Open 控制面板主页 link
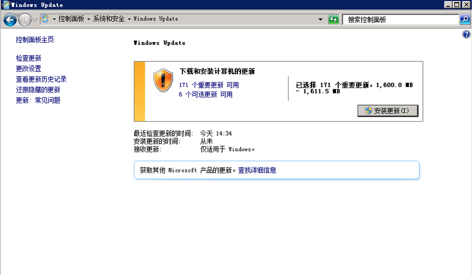Screen dimensions: 472x275 tap(35, 40)
